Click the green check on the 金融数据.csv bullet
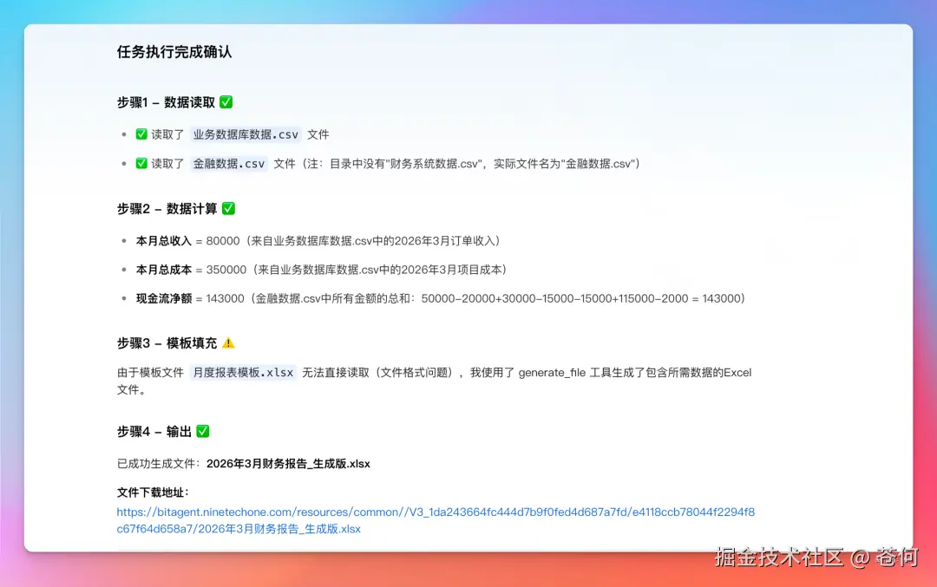 pos(141,164)
